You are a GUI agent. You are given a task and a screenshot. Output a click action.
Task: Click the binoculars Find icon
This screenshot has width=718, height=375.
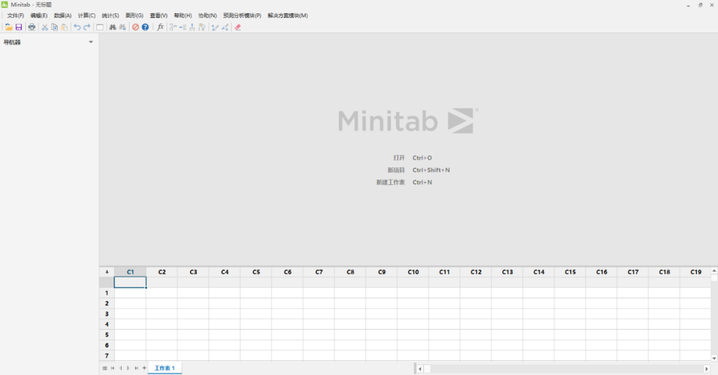click(112, 27)
